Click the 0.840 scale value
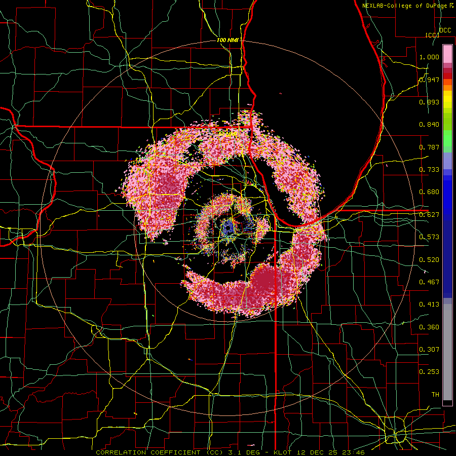 [429, 125]
